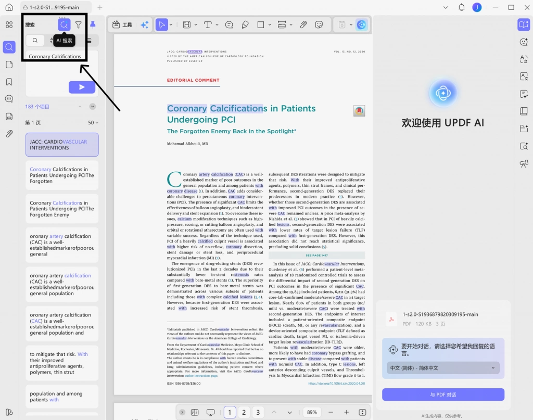Click the OCR text recognition icon in right sidebar
The width and height of the screenshot is (533, 420).
click(524, 77)
